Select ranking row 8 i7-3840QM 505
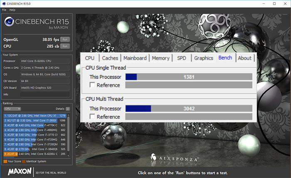Image resolution: width=291 pixels, height=178 pixels. coord(35,149)
